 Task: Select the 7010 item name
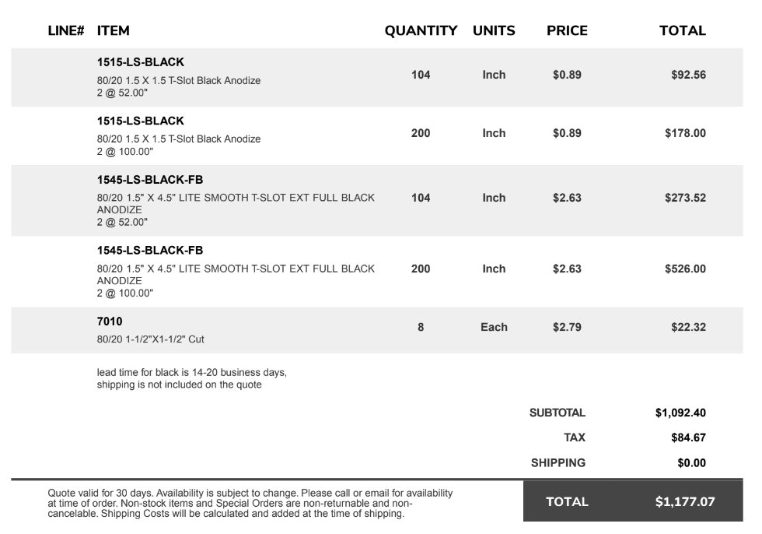(110, 321)
